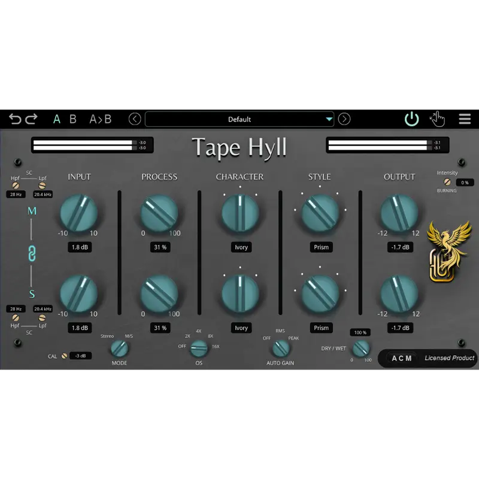Click the top INPUT 1.8 dB value field
The width and height of the screenshot is (479, 479).
click(x=79, y=247)
